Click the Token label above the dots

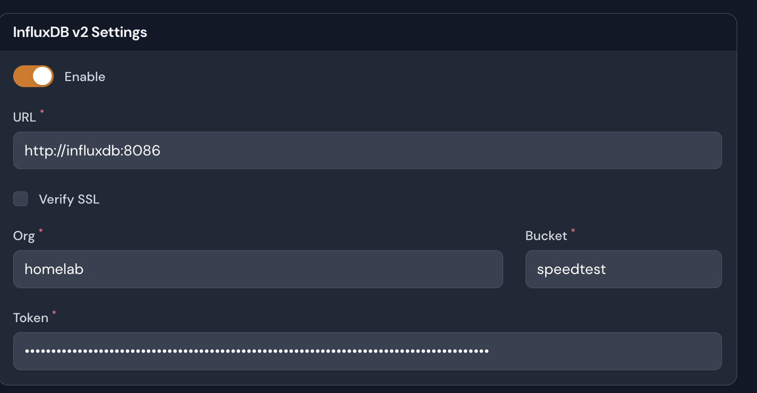click(30, 318)
